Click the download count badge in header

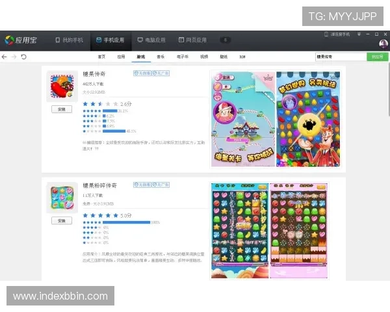coord(226,40)
